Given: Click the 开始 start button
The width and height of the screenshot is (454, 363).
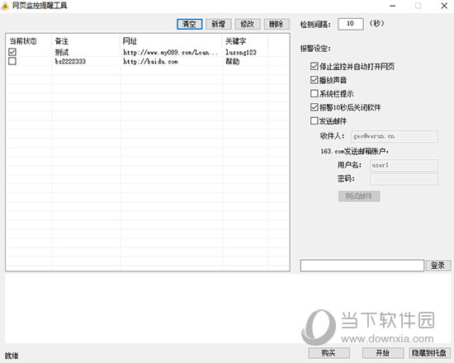Looking at the screenshot, I should [383, 353].
